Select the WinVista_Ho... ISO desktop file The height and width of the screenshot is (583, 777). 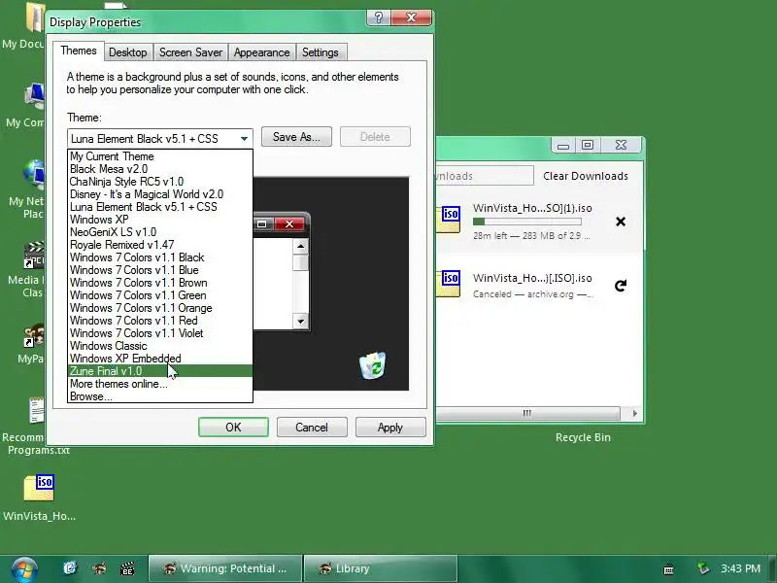click(x=39, y=497)
